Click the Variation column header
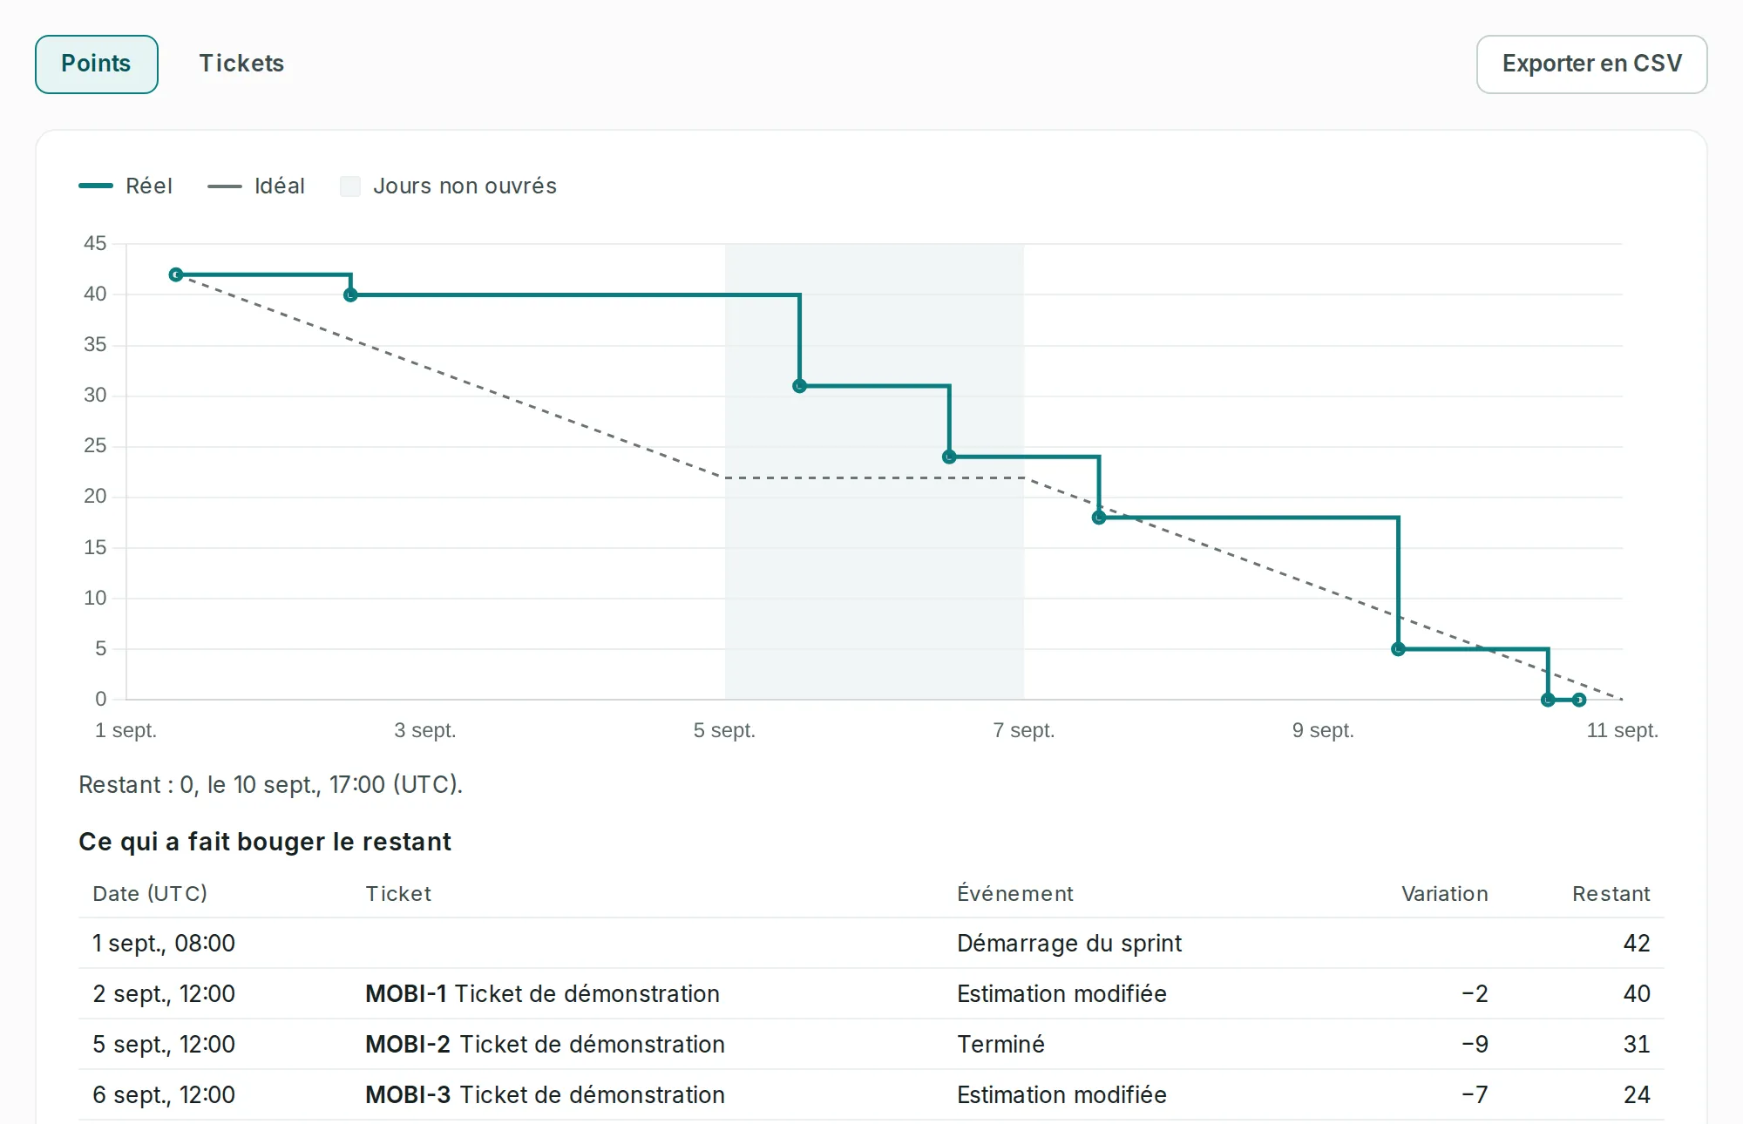 click(x=1445, y=893)
